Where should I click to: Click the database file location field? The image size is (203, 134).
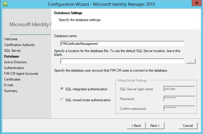(122, 61)
